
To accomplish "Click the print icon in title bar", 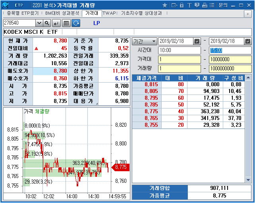I will (204, 5).
